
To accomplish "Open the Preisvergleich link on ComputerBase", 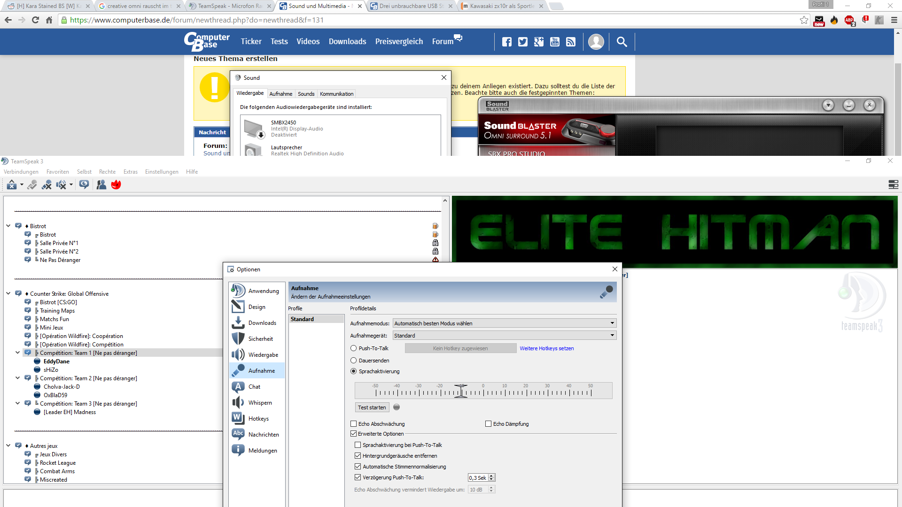I will (x=399, y=42).
